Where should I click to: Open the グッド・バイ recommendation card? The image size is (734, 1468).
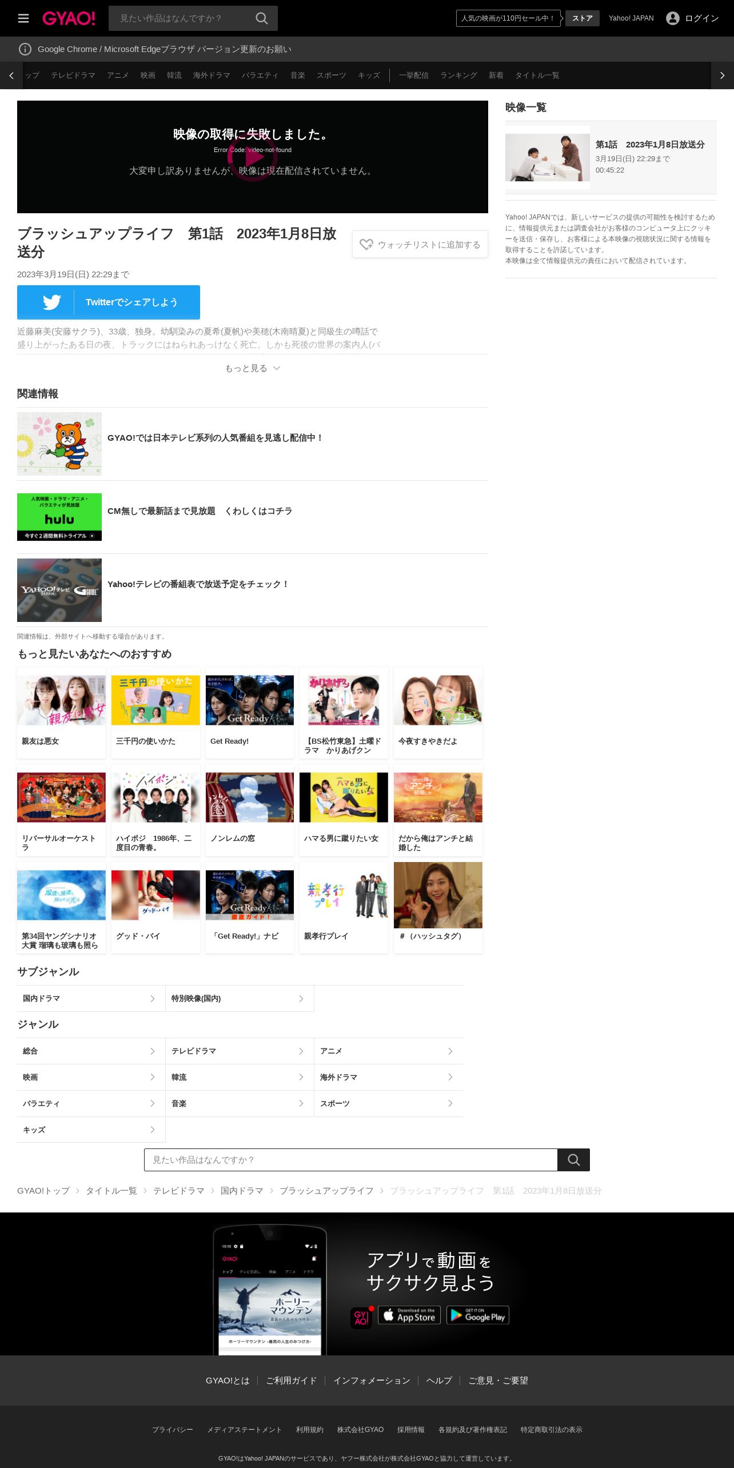155,908
